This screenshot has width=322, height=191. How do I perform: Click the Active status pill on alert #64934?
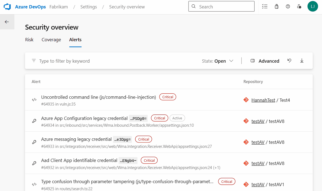(x=177, y=118)
